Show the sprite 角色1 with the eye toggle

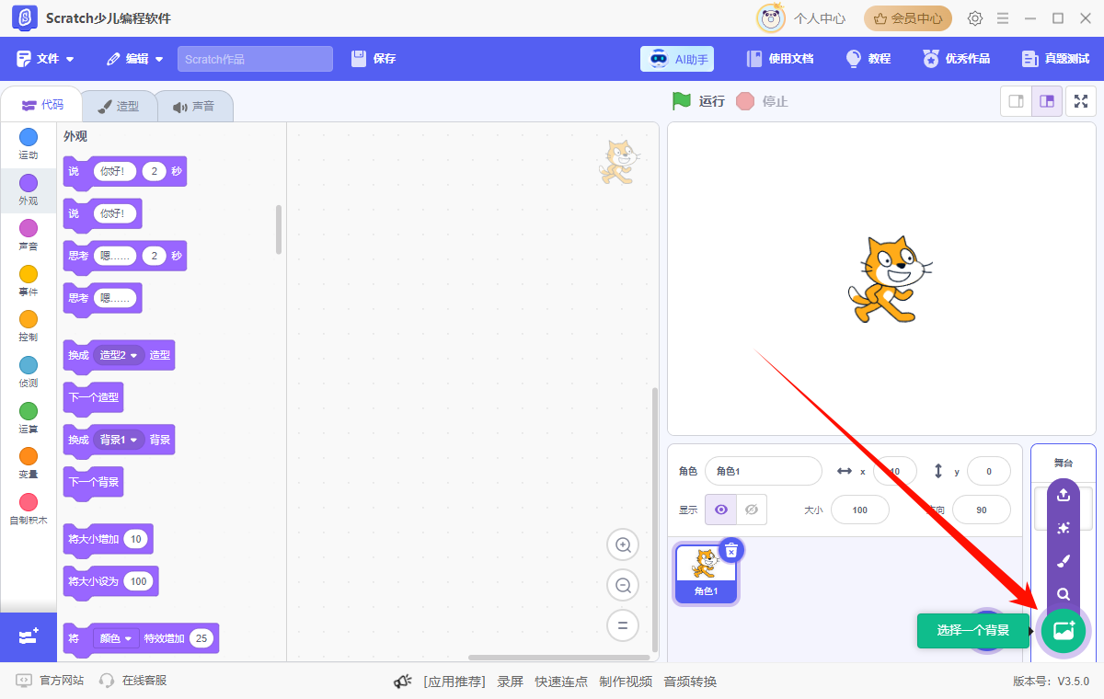click(720, 510)
